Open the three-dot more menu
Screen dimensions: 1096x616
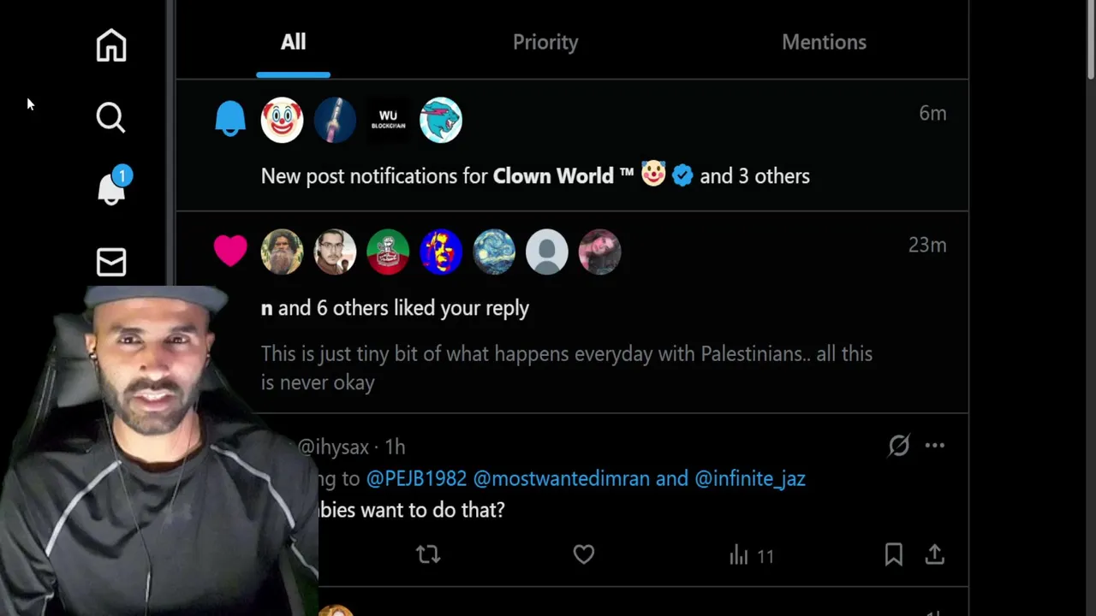click(x=934, y=445)
